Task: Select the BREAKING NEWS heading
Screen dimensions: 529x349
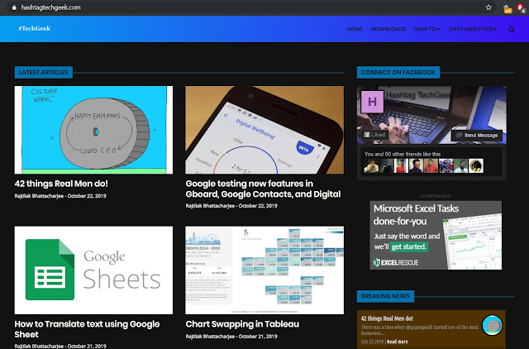Action: pyautogui.click(x=385, y=296)
